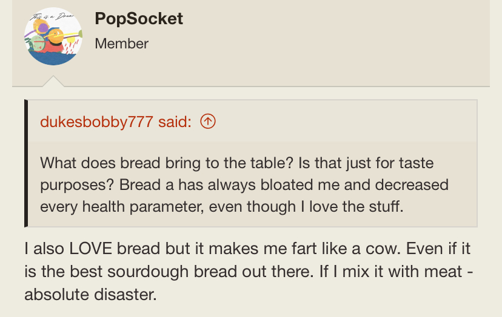
Task: Open PopSocket's profile avatar
Action: [x=53, y=37]
